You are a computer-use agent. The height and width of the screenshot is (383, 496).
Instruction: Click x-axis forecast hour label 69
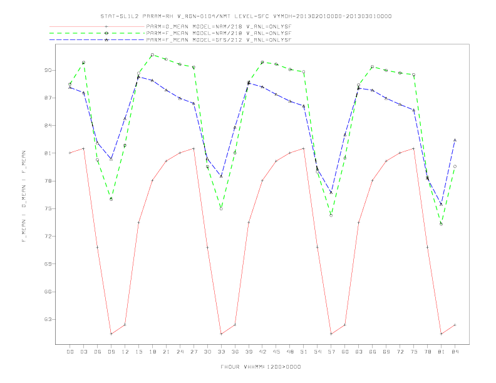click(x=386, y=352)
